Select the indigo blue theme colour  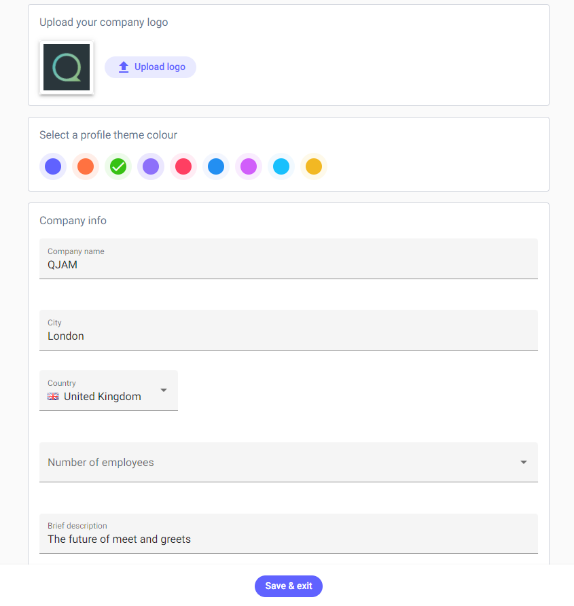pos(53,166)
